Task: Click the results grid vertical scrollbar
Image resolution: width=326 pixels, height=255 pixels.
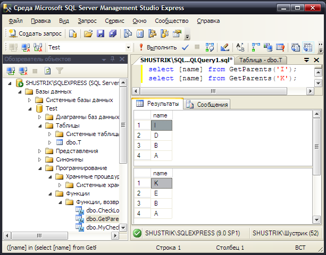Action: click(x=316, y=147)
